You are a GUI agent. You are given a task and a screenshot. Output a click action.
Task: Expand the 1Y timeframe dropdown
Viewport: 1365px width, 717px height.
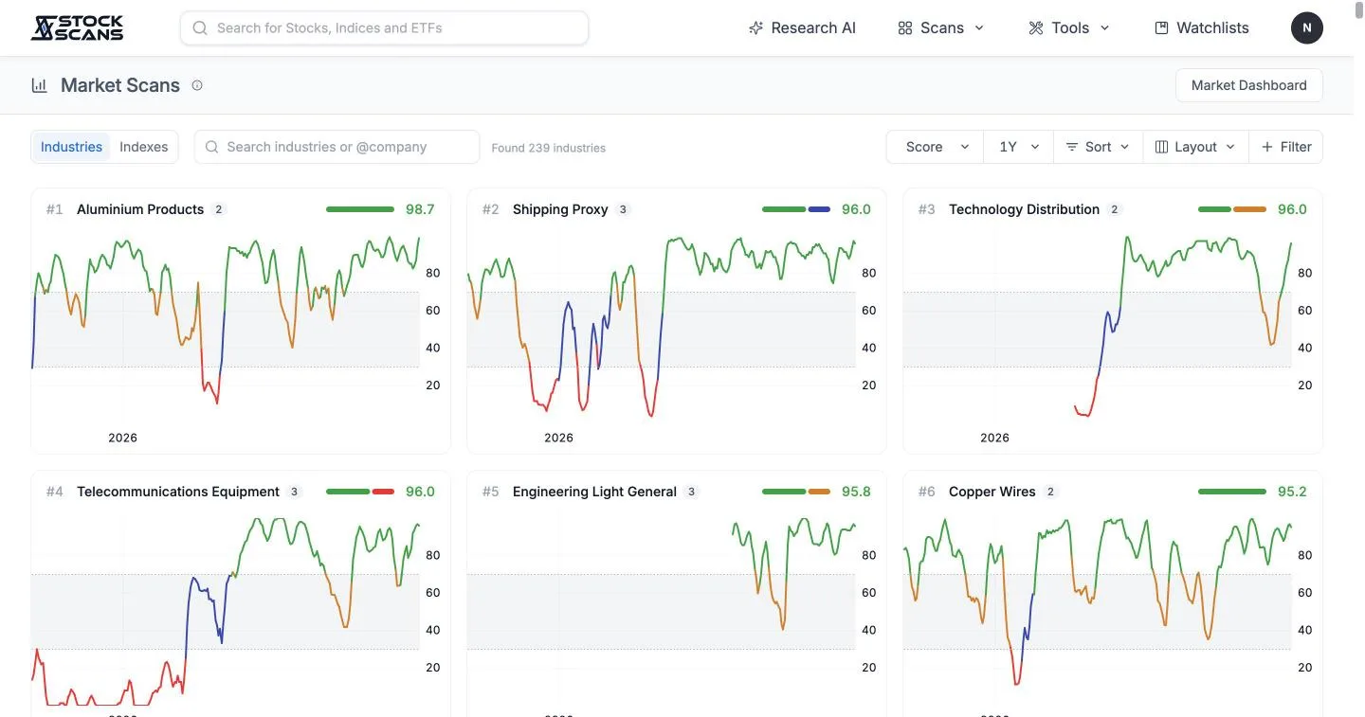point(1018,147)
